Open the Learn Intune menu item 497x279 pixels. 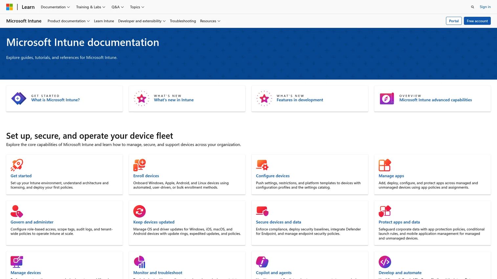point(104,21)
